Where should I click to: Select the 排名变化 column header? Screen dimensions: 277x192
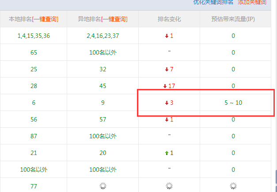(x=169, y=19)
